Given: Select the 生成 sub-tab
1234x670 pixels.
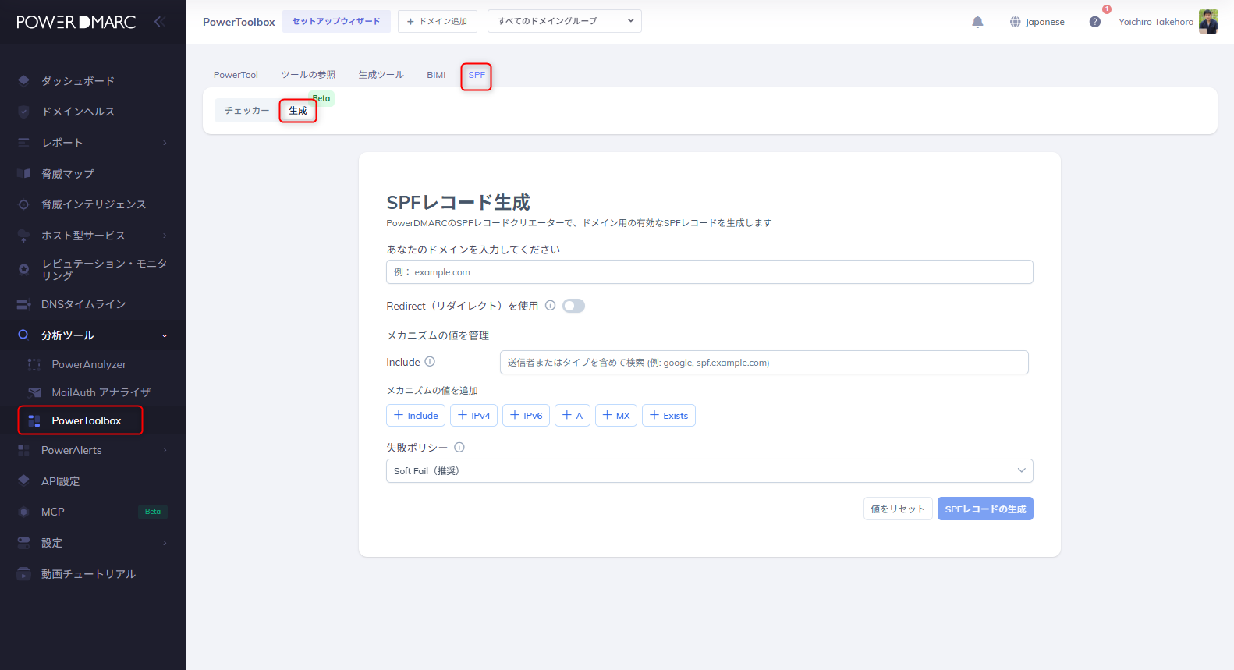Looking at the screenshot, I should click(x=298, y=111).
